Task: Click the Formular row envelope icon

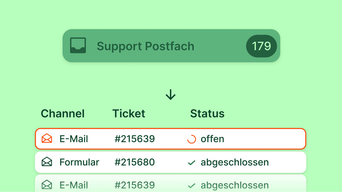Action: coord(47,162)
